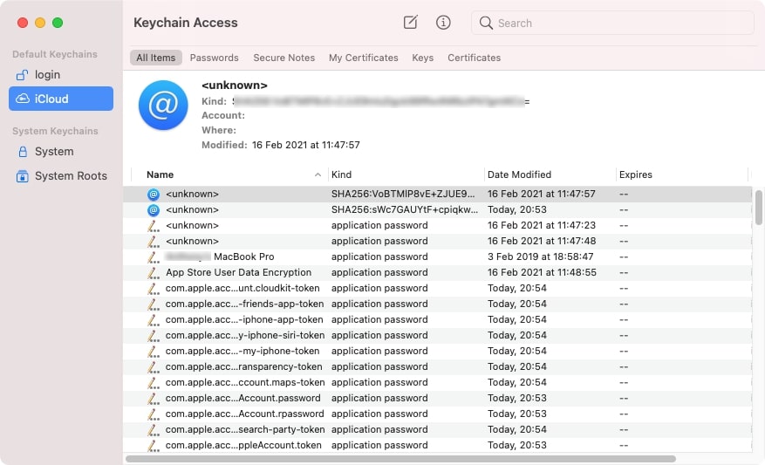
Task: Click in the Search field
Action: [x=612, y=23]
